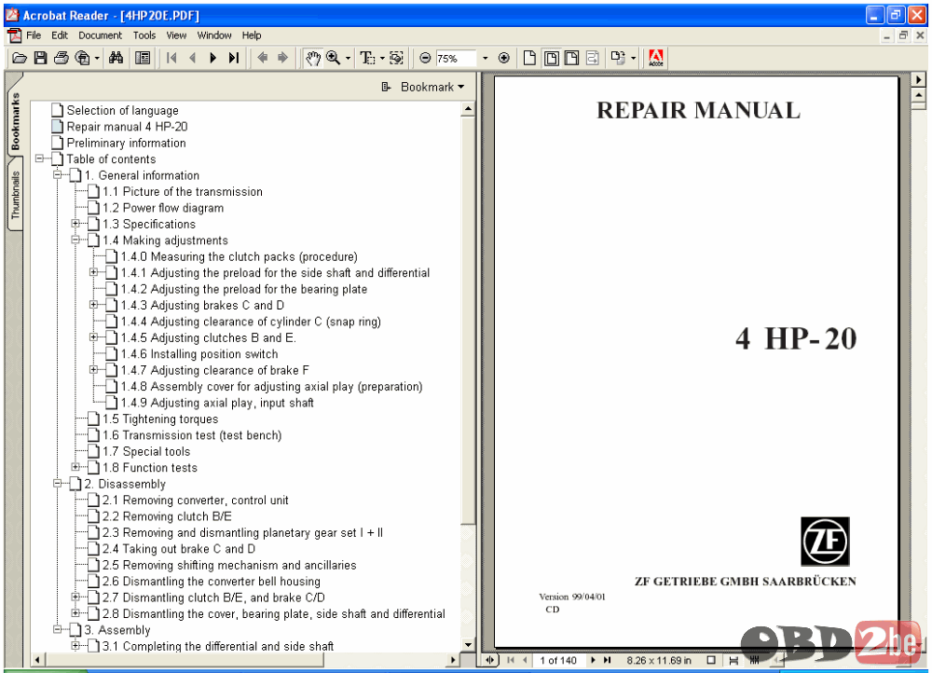
Task: Expand 1.8 Function tests bookmark
Action: point(75,467)
